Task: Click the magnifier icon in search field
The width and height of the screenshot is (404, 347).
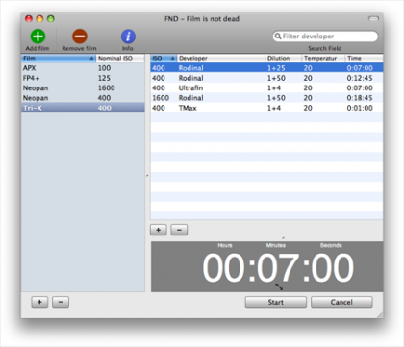Action: coord(278,37)
